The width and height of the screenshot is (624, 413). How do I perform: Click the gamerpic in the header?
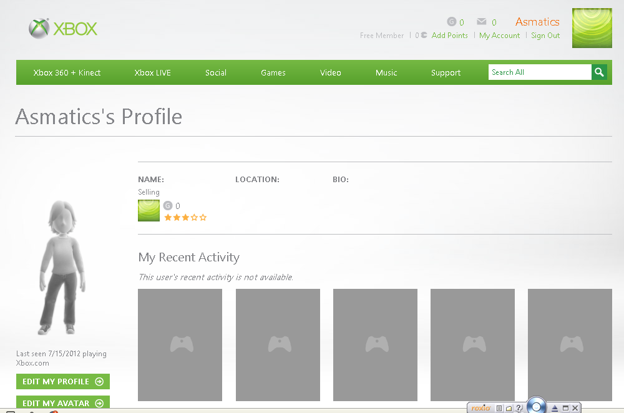[592, 28]
